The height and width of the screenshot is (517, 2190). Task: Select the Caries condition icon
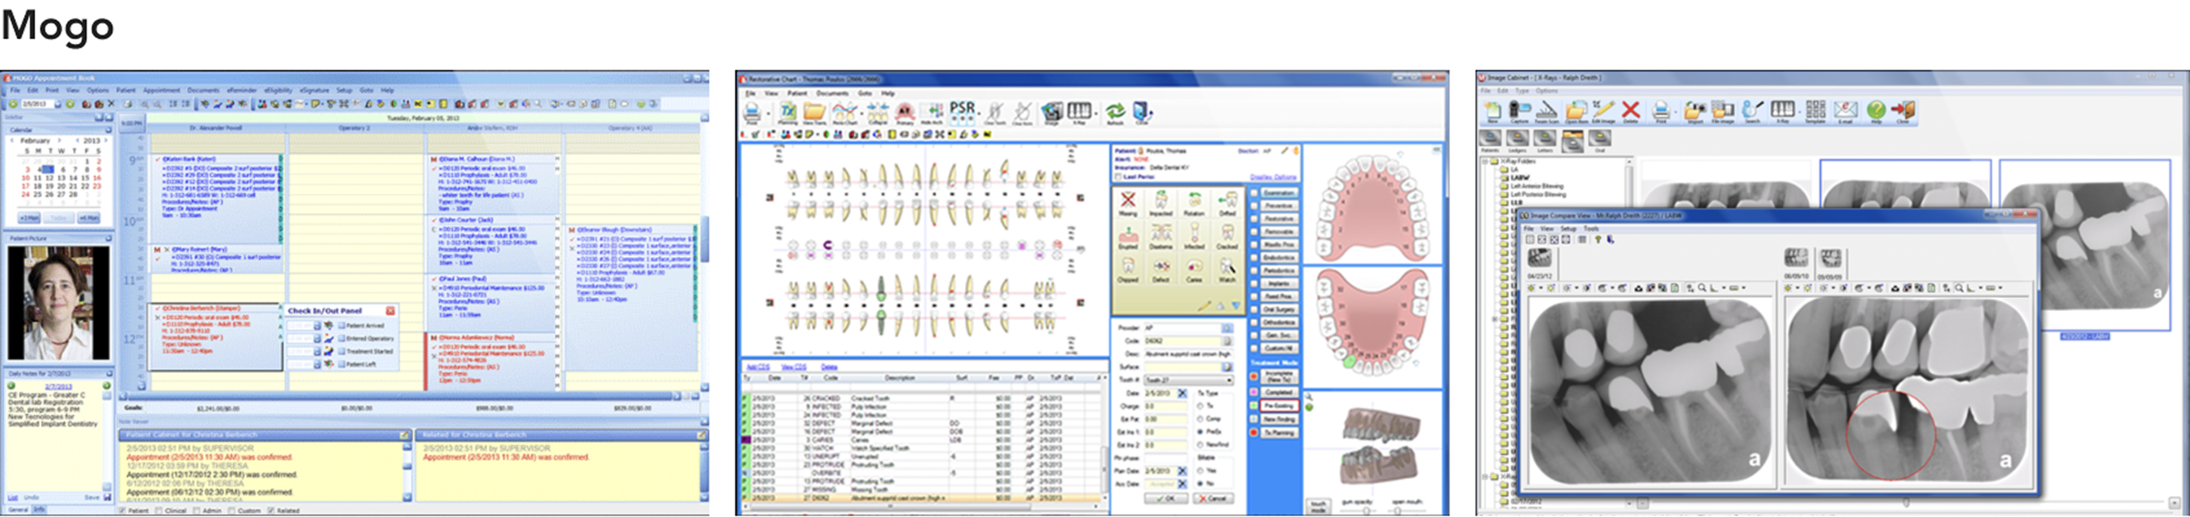[1195, 270]
